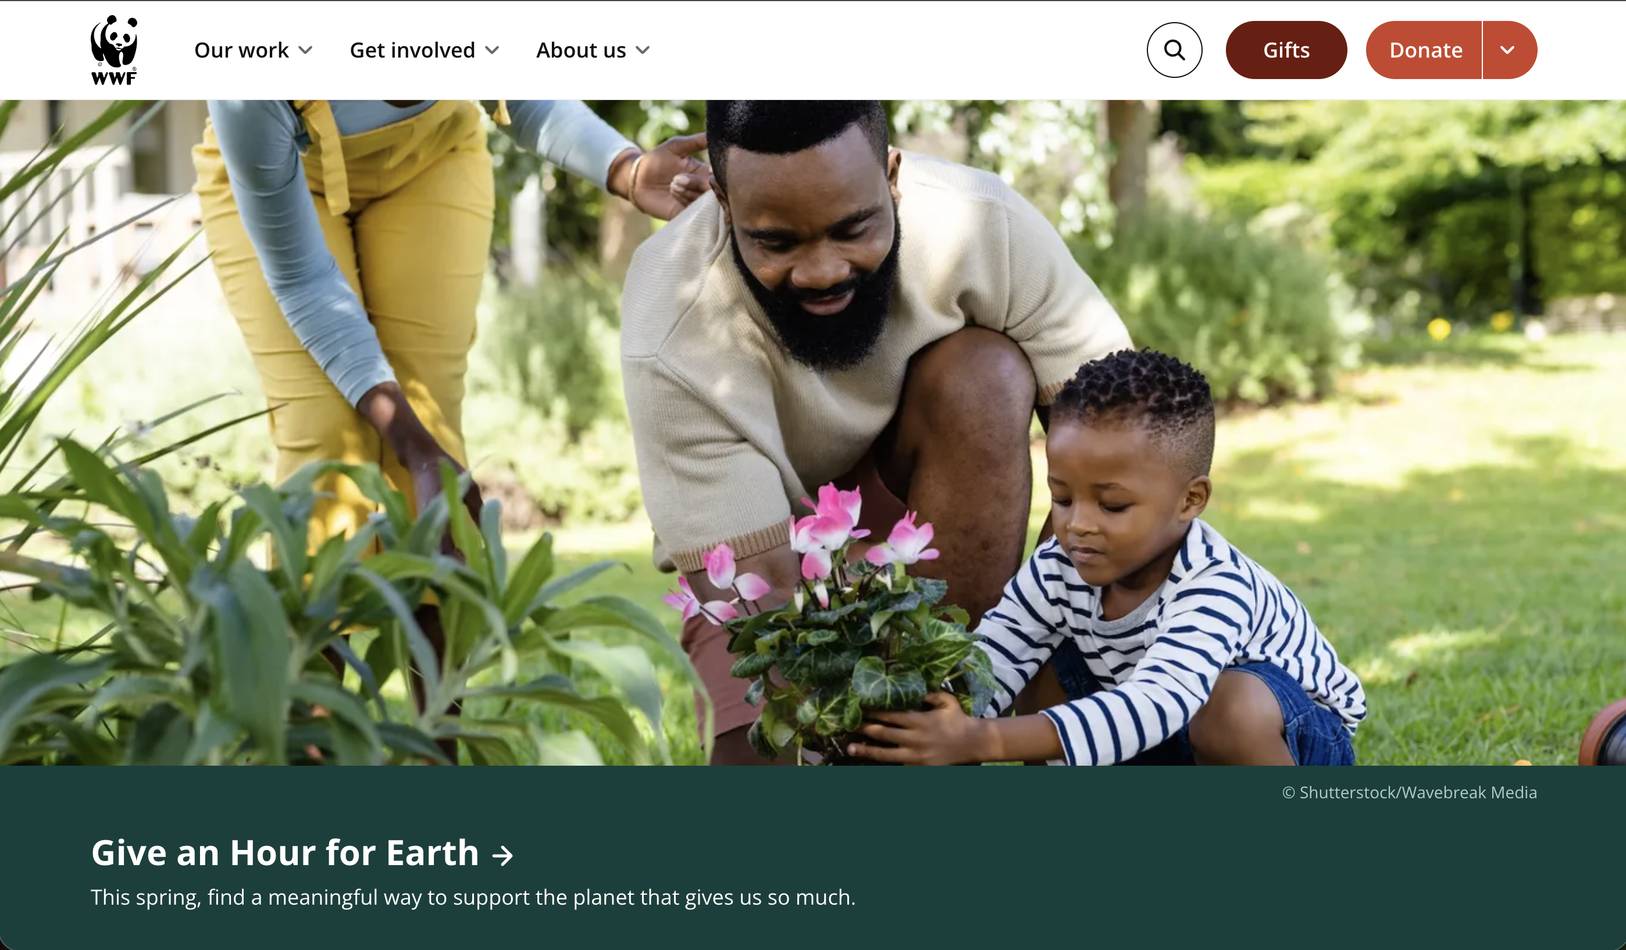Image resolution: width=1626 pixels, height=950 pixels.
Task: Expand the Our work chevron
Action: 306,51
